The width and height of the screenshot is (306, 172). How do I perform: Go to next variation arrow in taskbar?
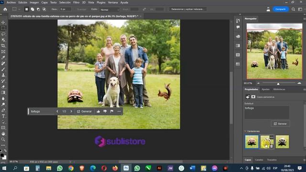coord(71,111)
